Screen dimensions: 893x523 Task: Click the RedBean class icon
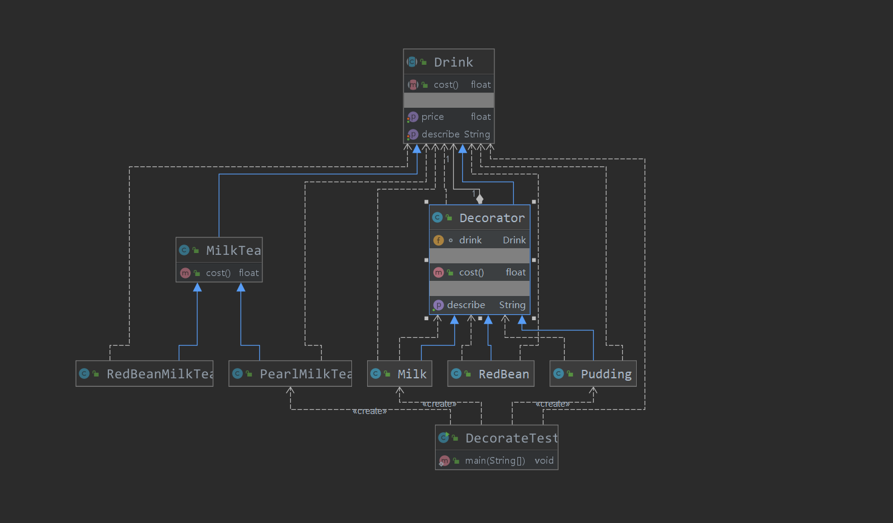pos(456,373)
